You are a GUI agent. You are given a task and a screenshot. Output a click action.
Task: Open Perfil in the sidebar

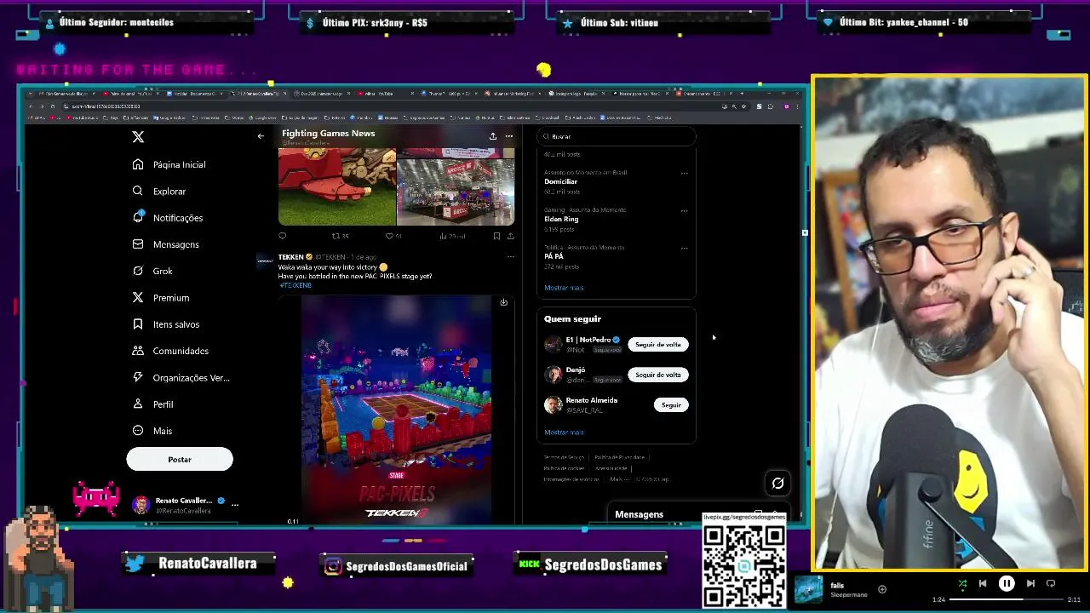pyautogui.click(x=153, y=404)
